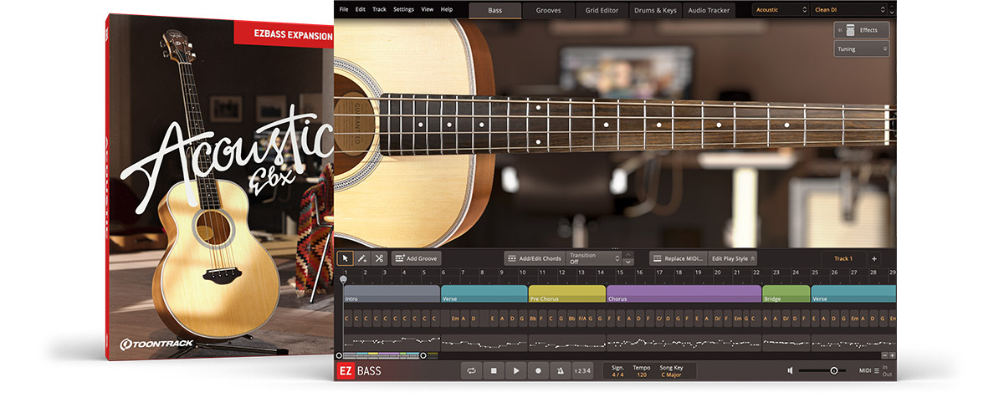Screen dimensions: 1004x408
Task: Open the Settings menu
Action: coord(403,9)
